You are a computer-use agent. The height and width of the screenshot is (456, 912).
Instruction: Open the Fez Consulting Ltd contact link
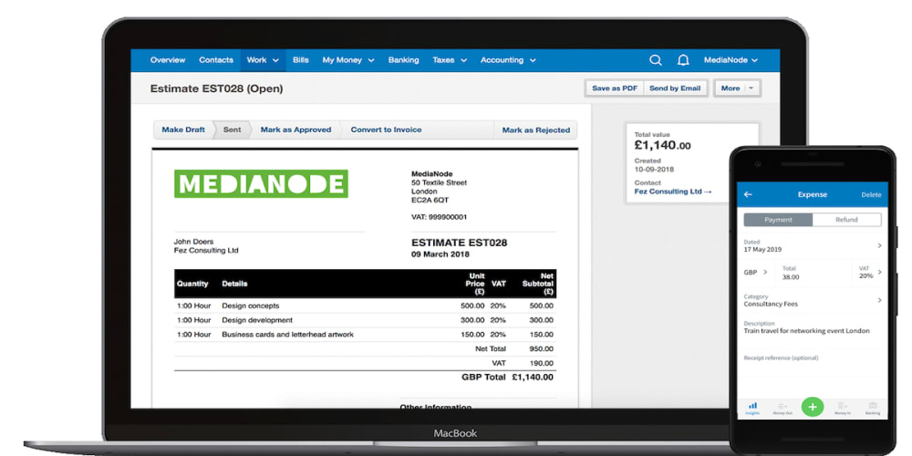point(673,192)
